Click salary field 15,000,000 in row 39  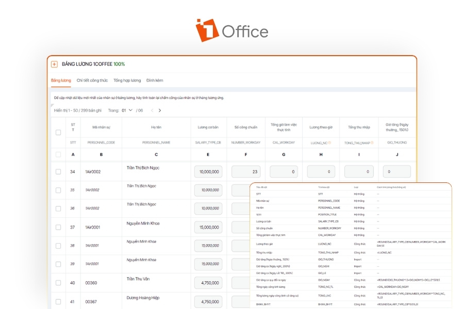click(x=208, y=264)
